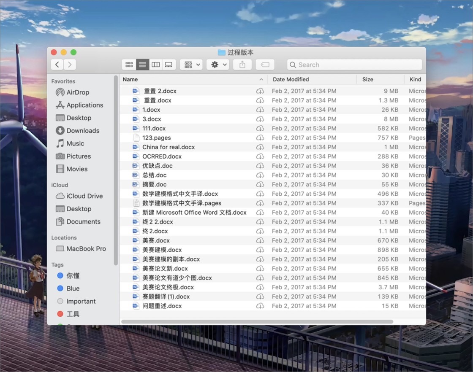Image resolution: width=473 pixels, height=372 pixels.
Task: Select 新建 Microsoft Office Word 文档.docx
Action: (x=273, y=212)
